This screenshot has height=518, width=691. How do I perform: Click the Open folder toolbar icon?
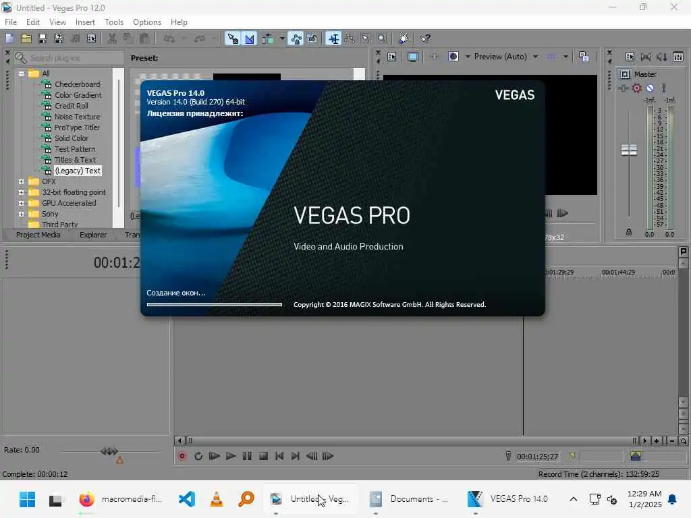pyautogui.click(x=26, y=38)
